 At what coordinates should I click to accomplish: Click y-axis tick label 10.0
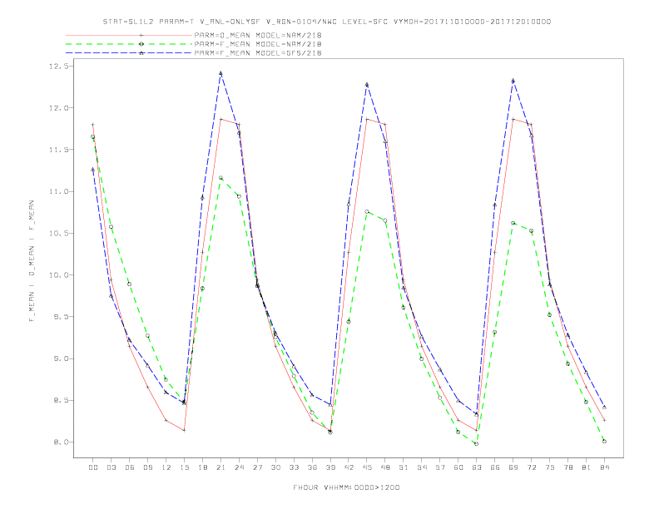click(58, 275)
